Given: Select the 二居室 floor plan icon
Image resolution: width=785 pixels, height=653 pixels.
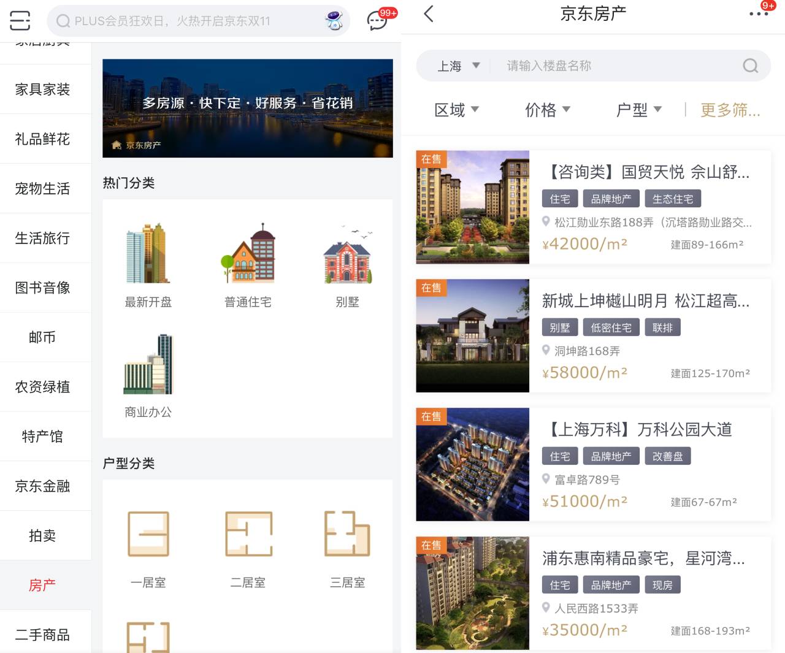Looking at the screenshot, I should point(248,534).
